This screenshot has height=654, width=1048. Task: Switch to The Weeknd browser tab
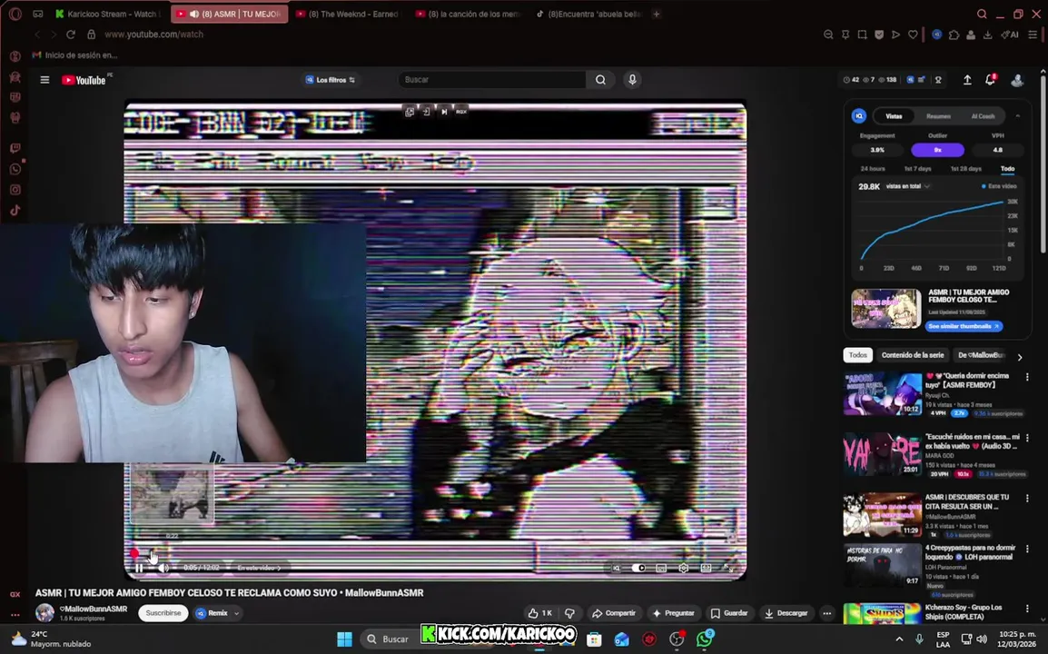[348, 14]
